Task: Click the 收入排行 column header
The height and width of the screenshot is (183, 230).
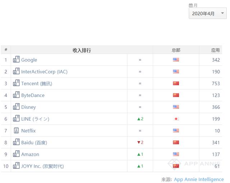Action: coord(82,50)
